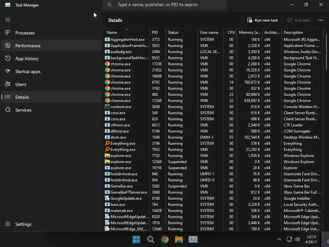The width and height of the screenshot is (329, 247).
Task: Select the makecab.exe row
Action: point(214,210)
